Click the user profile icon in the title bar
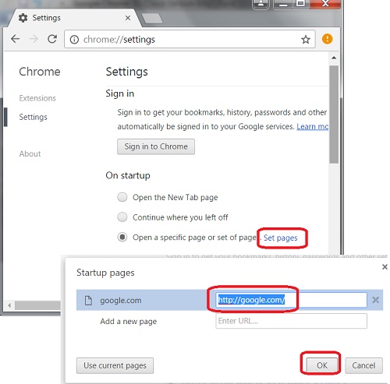Screen dimensions: 390x384 261,4
